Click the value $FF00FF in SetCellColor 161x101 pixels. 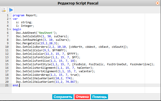click(58, 50)
